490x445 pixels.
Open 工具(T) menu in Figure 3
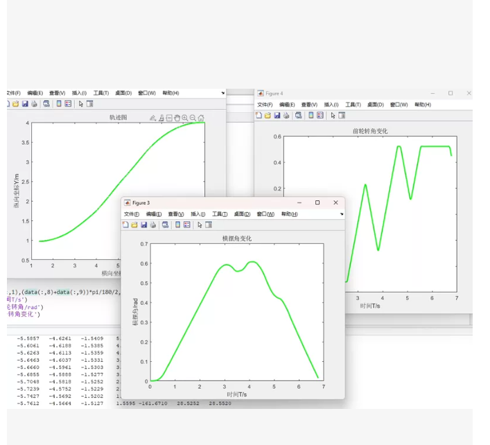[x=220, y=214]
